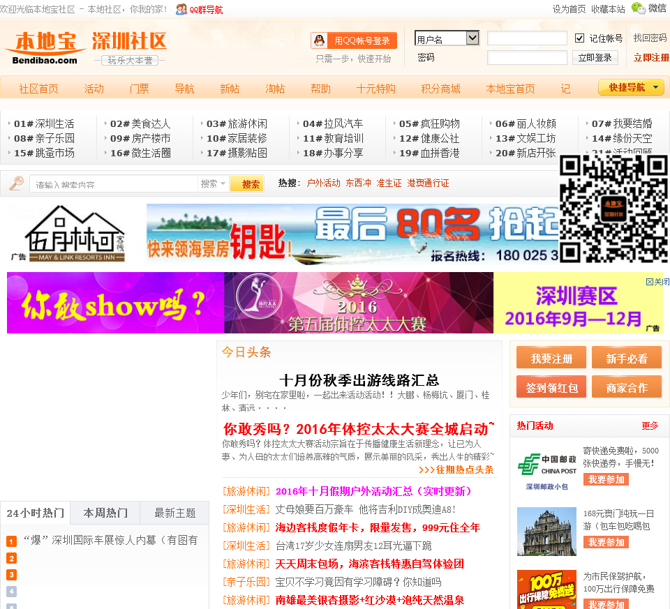Viewport: 670px width, 609px height.
Task: Switch to the 本周热门 tab
Action: 105,513
